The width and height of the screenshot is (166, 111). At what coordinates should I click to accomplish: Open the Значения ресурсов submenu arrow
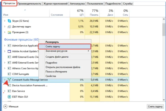(88, 51)
